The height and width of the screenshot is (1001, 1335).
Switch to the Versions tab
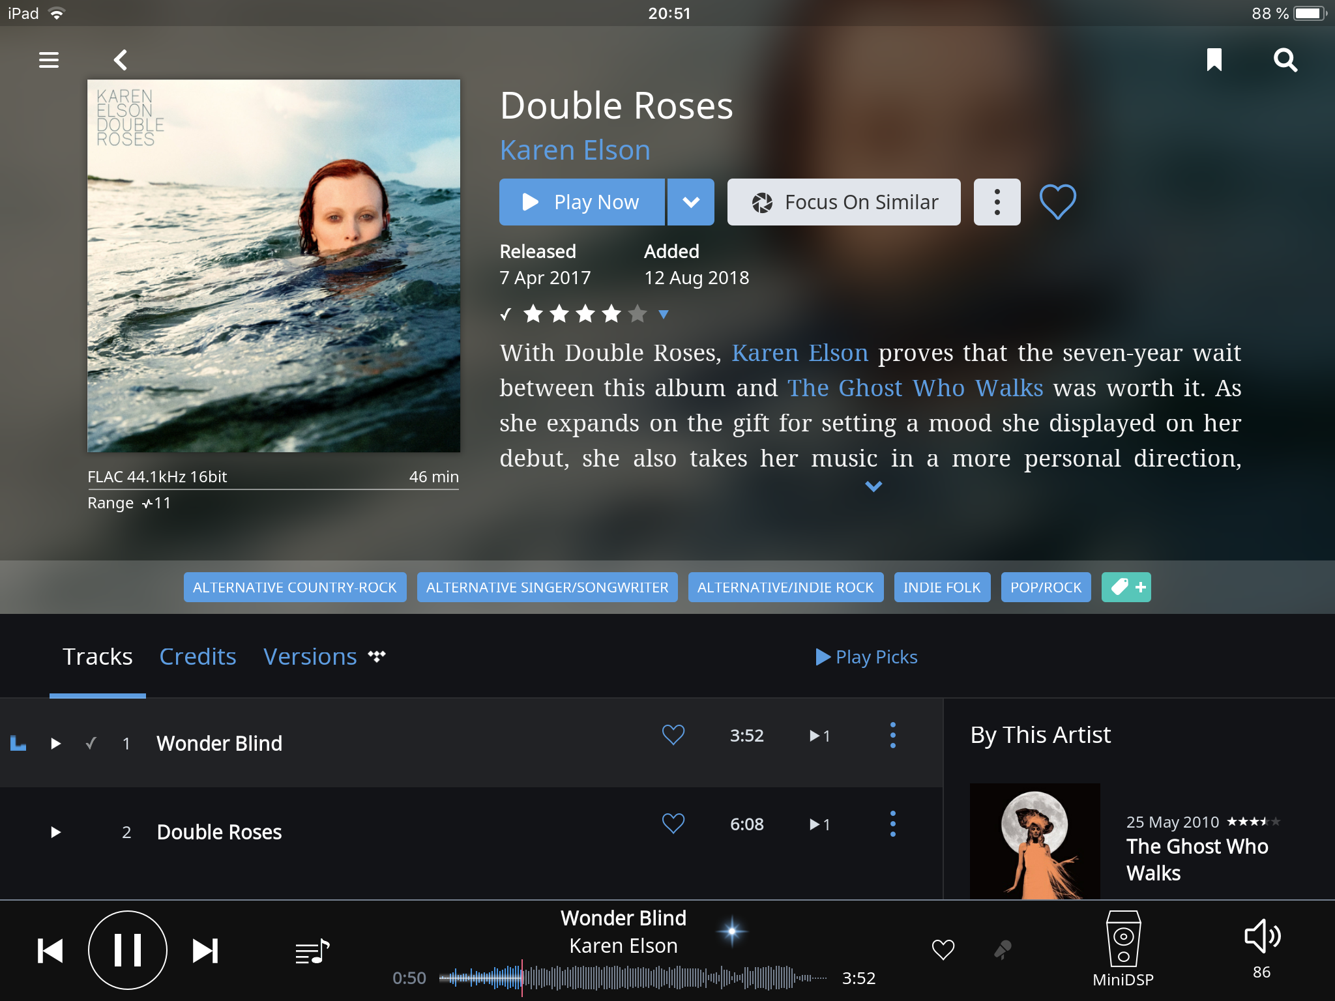310,656
